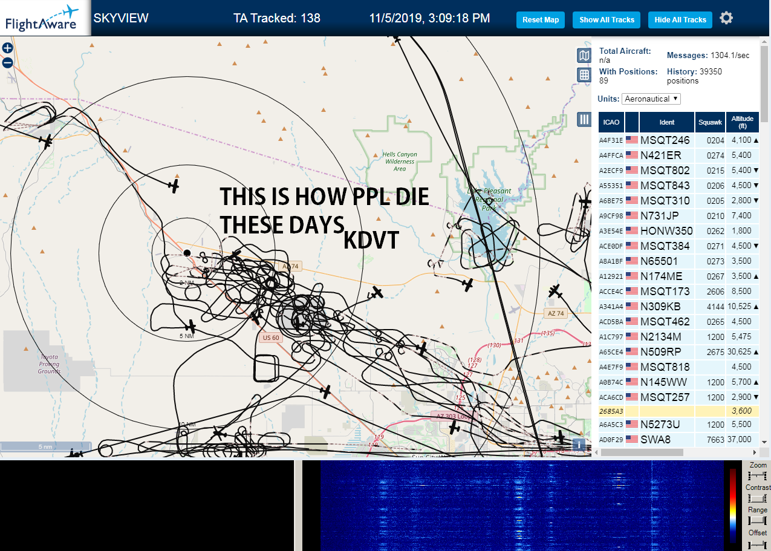771x551 pixels.
Task: Adjust the waterfall Offset slider
Action: [757, 544]
